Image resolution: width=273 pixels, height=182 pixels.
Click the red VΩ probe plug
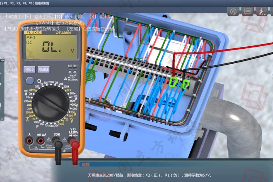click(x=75, y=151)
